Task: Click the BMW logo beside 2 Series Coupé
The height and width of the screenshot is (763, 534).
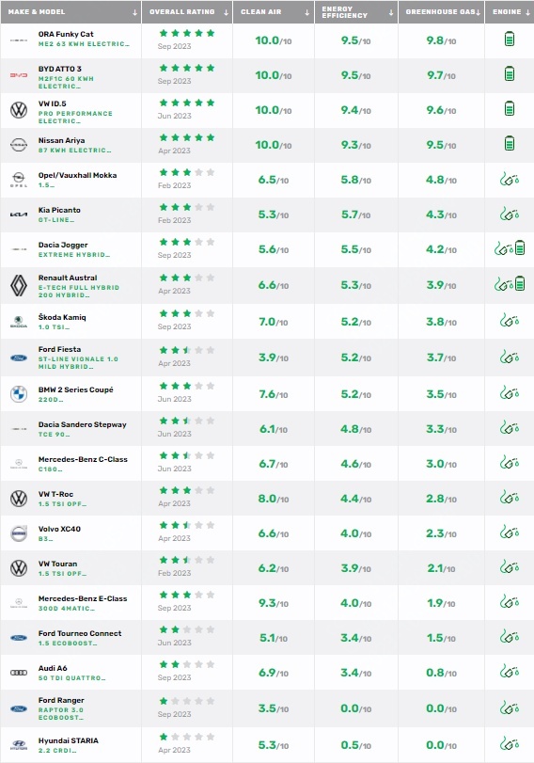Action: coord(19,393)
